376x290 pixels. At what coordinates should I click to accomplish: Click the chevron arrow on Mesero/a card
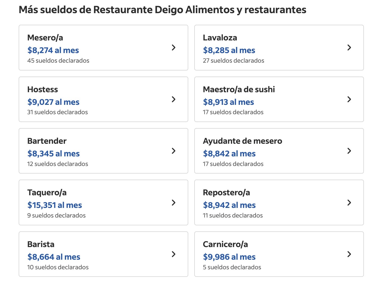[x=173, y=47]
